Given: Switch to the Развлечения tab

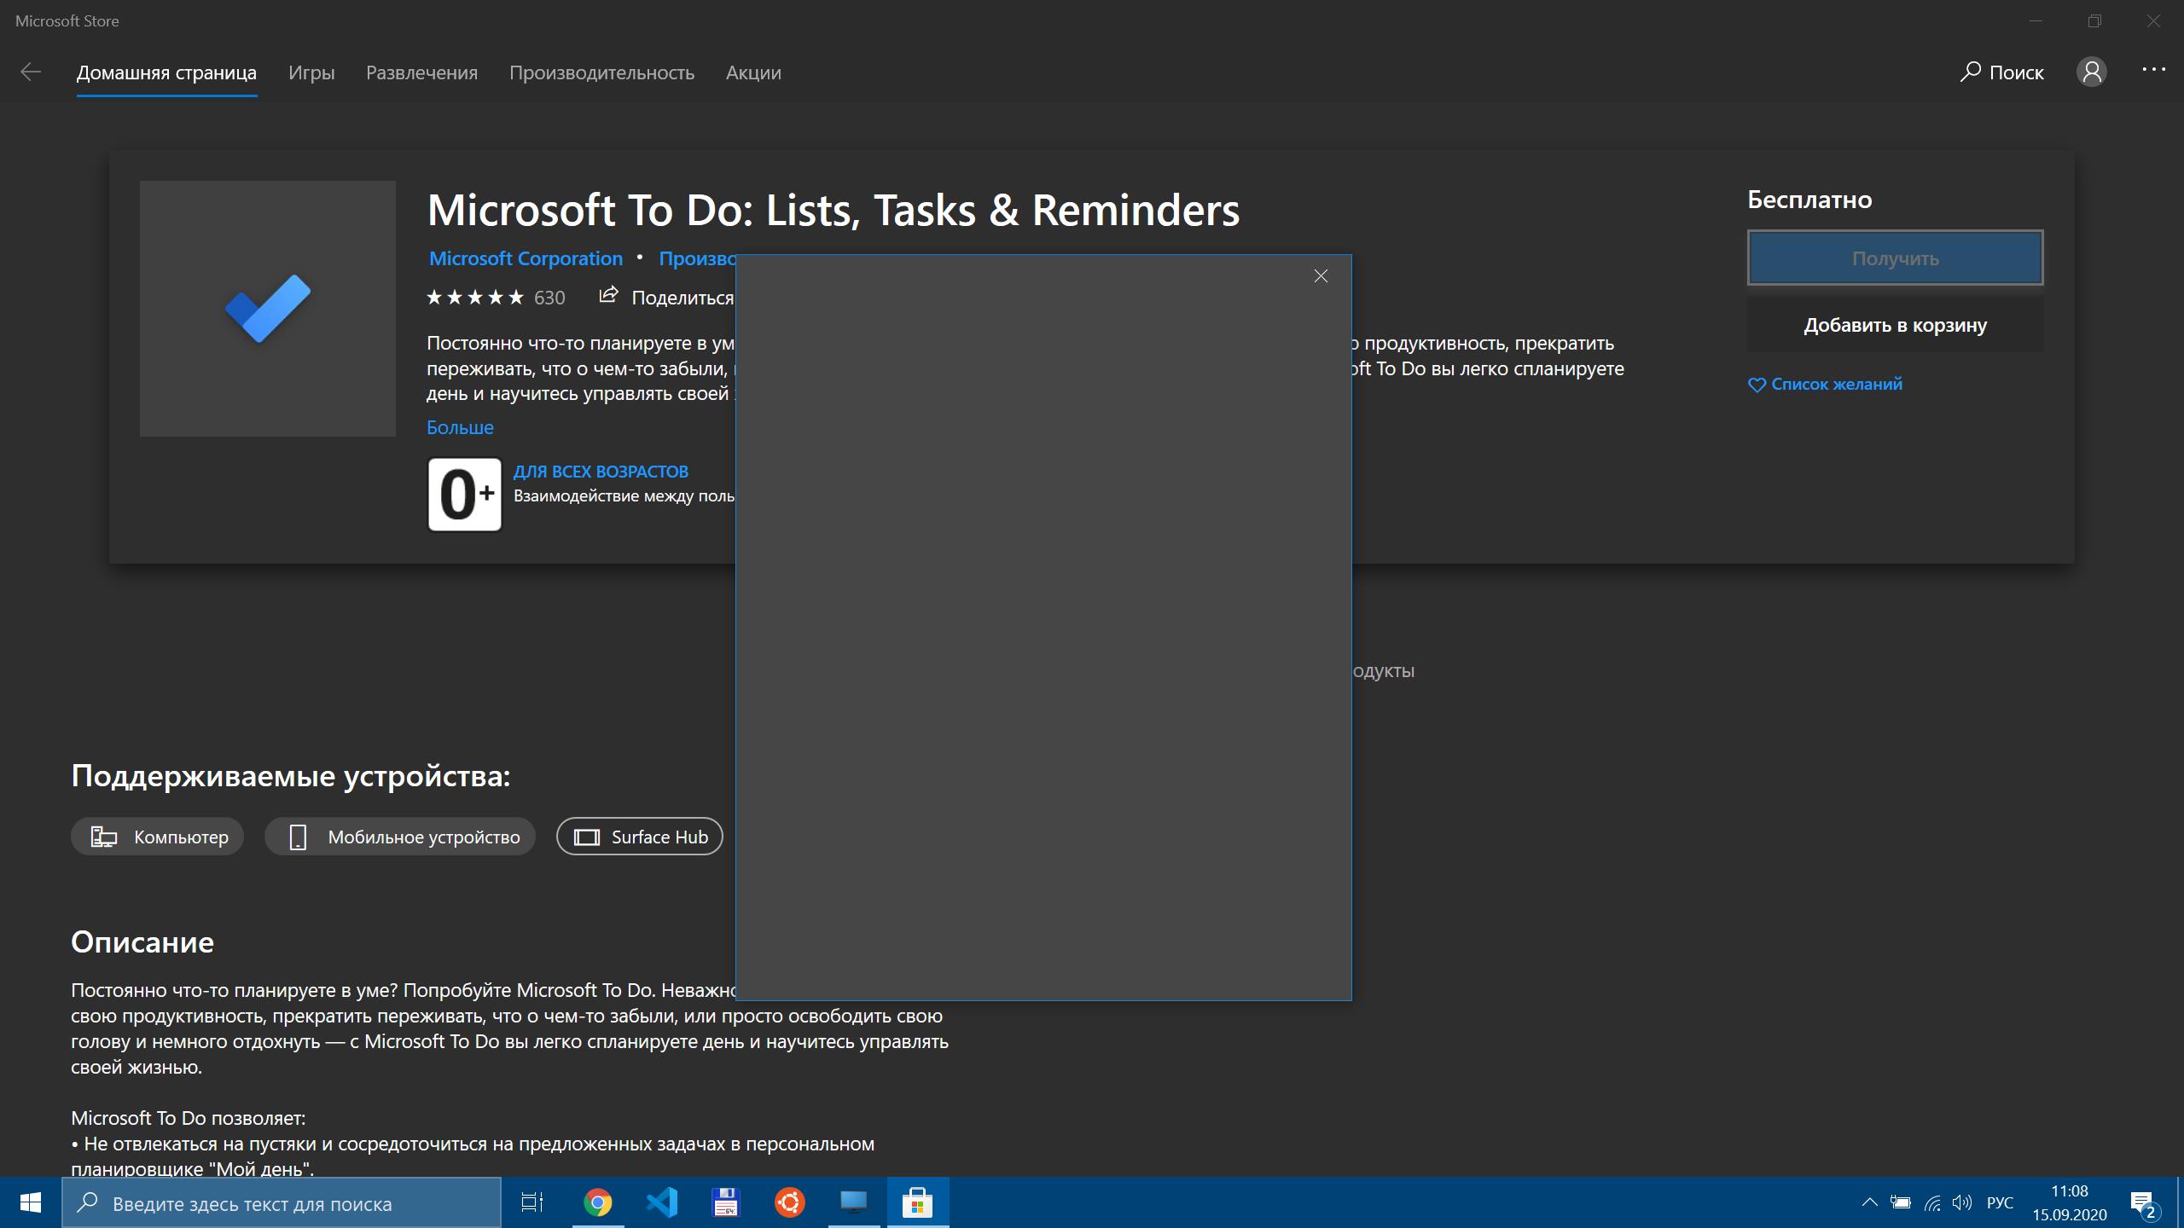Looking at the screenshot, I should tap(421, 72).
